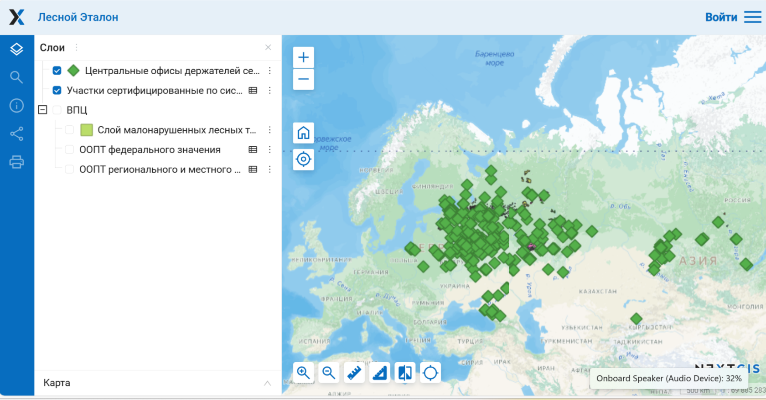Open options menu for Слой малонарушенных layer
766x400 pixels.
point(270,130)
